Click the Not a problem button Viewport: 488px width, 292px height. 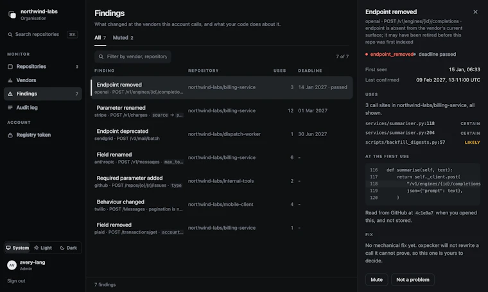(x=413, y=280)
